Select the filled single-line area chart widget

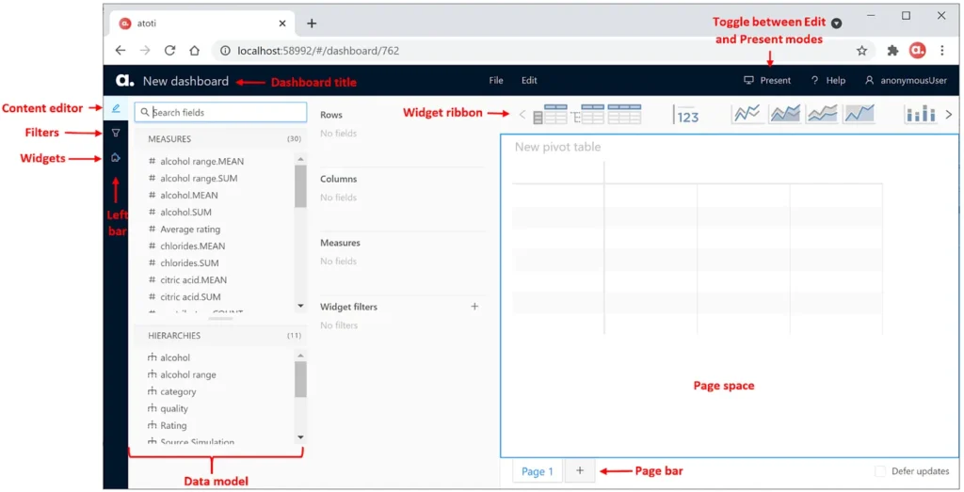coord(860,114)
